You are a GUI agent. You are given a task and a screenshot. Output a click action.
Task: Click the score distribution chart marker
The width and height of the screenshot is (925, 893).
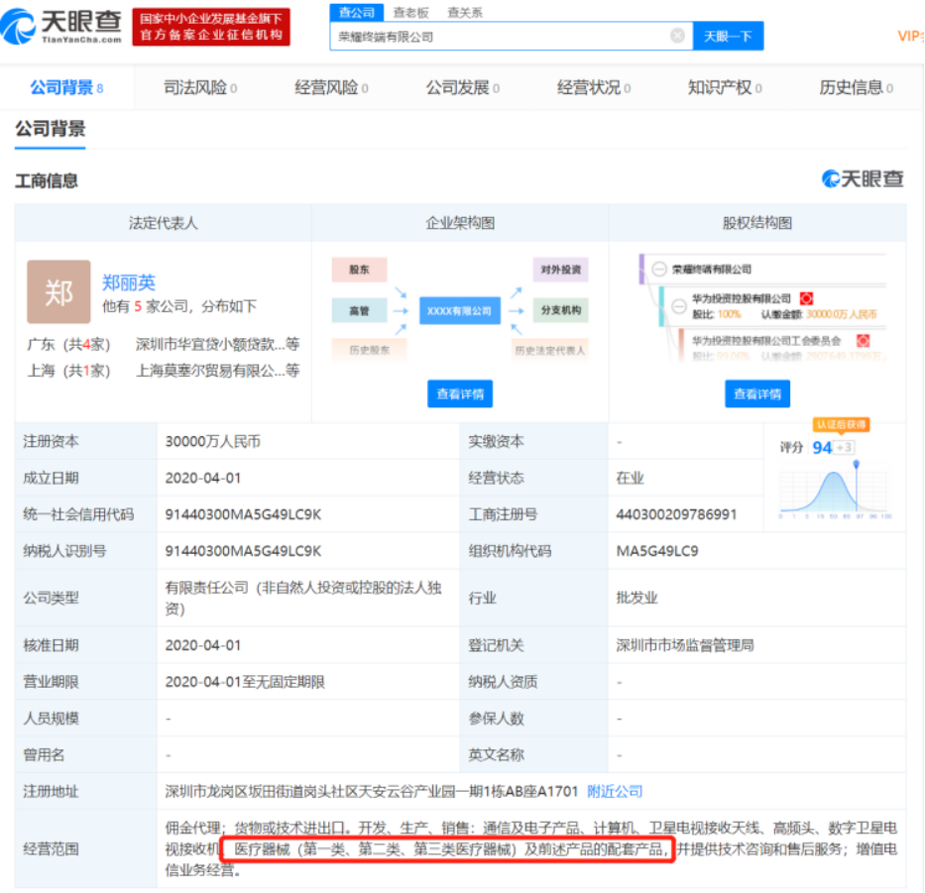(856, 465)
